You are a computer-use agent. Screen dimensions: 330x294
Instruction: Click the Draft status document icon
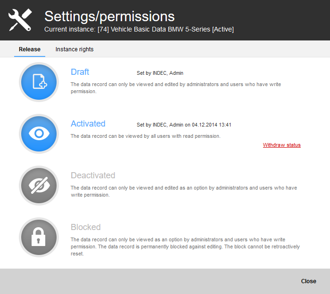[x=39, y=82]
